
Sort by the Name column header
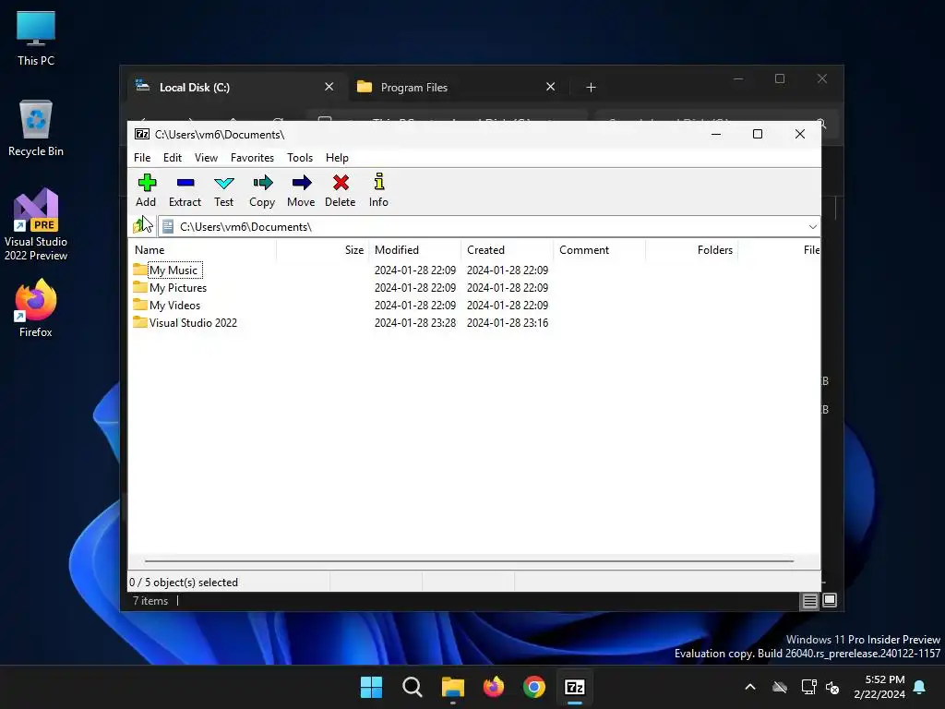202,249
